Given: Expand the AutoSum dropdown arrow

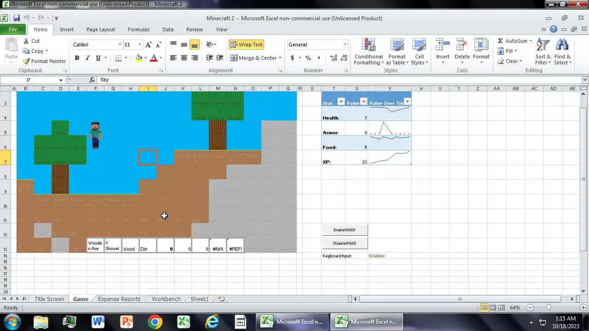Looking at the screenshot, I should [x=531, y=41].
